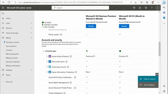168x94 pixels.
Task: Open Billing notifications page
Action: point(13,66)
